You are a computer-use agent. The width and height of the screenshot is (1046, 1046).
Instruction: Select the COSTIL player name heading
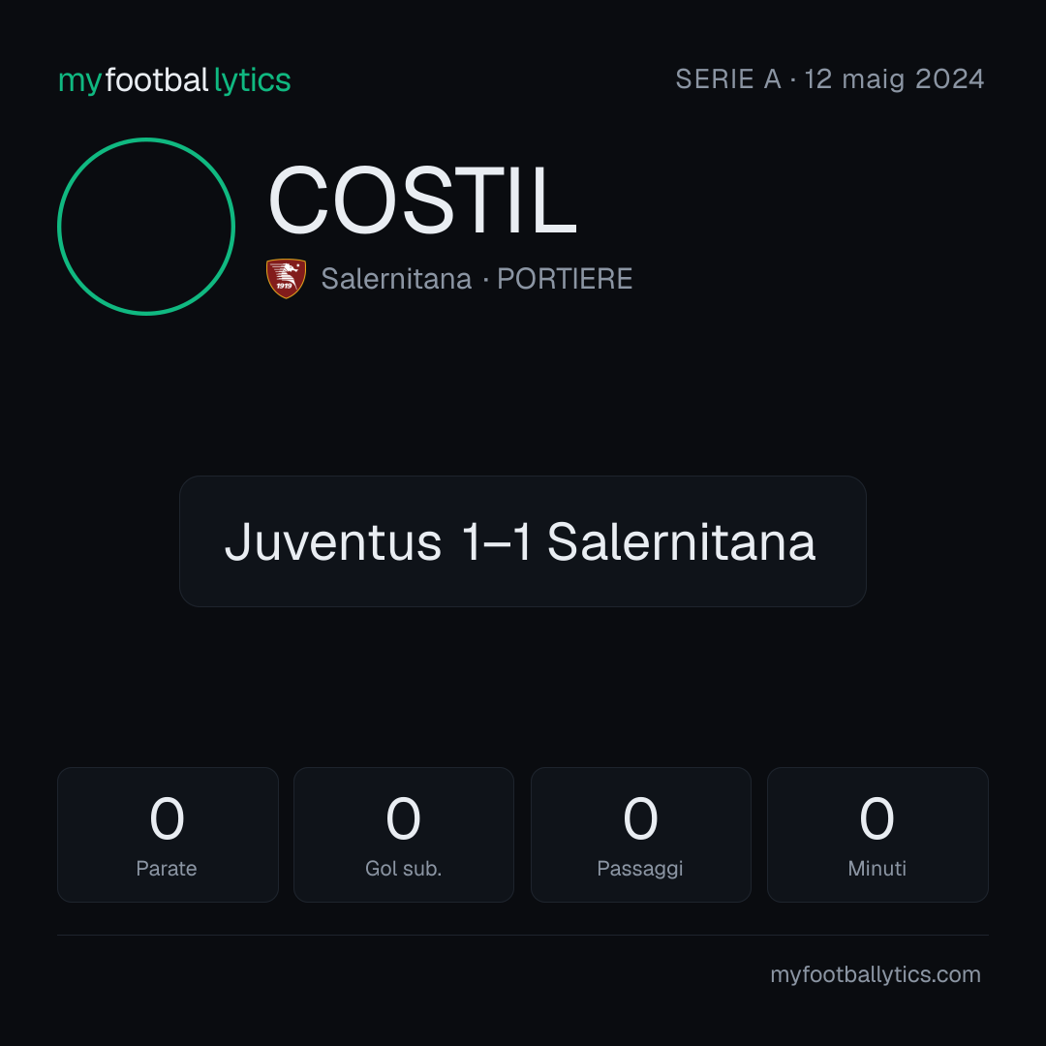point(422,200)
